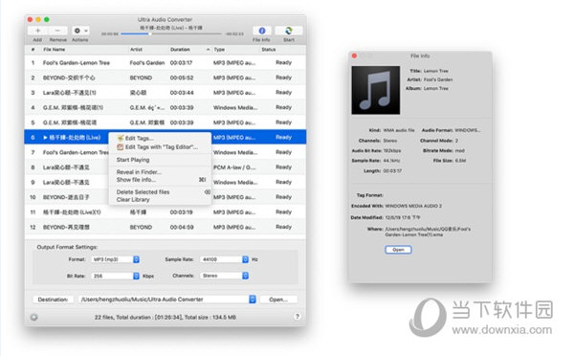The width and height of the screenshot is (574, 356).
Task: Click the help question mark icon
Action: point(298,317)
